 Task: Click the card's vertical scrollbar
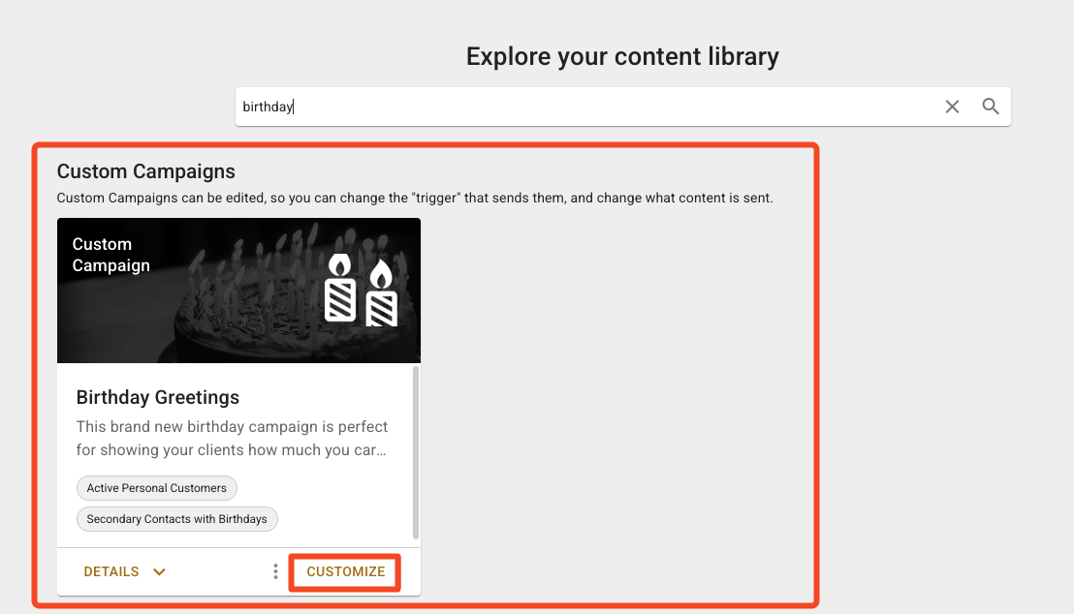(x=415, y=453)
